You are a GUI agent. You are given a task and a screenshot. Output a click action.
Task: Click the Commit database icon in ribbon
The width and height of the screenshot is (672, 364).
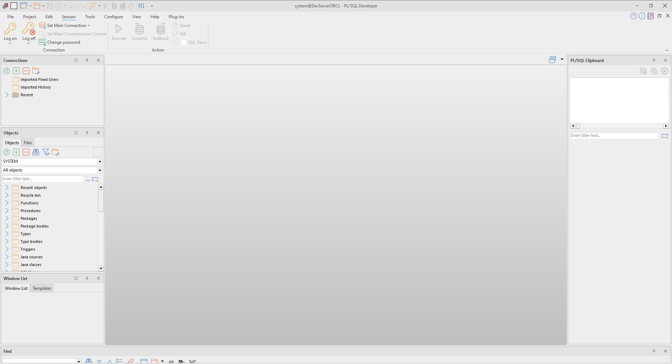click(x=139, y=29)
